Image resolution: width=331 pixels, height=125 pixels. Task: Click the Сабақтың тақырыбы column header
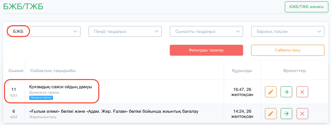(x=53, y=71)
